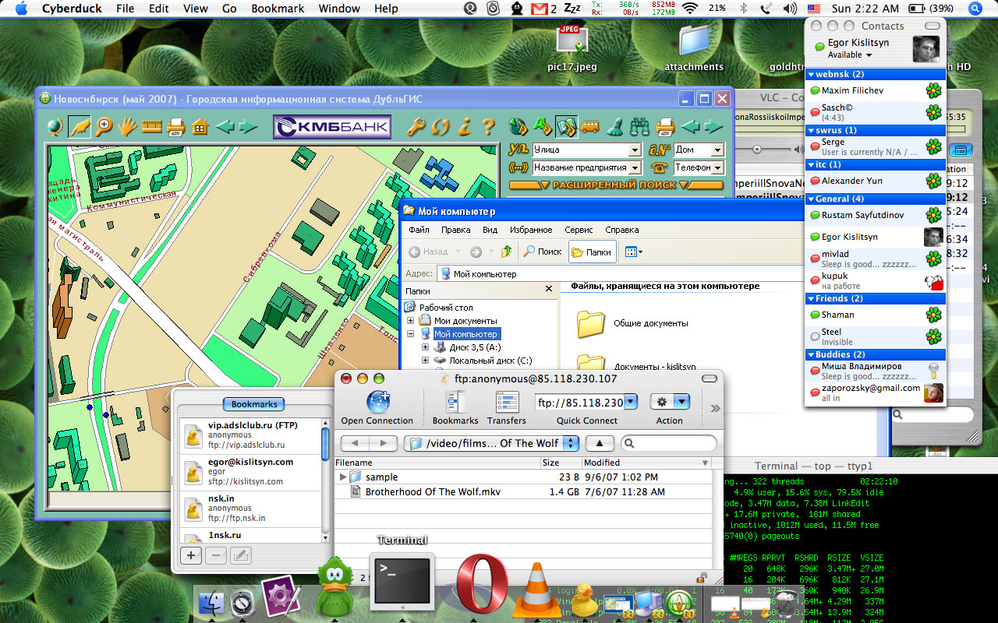Select the pointing-hand tool in DoubleGIS toolbar
Image resolution: width=998 pixels, height=623 pixels.
79,126
